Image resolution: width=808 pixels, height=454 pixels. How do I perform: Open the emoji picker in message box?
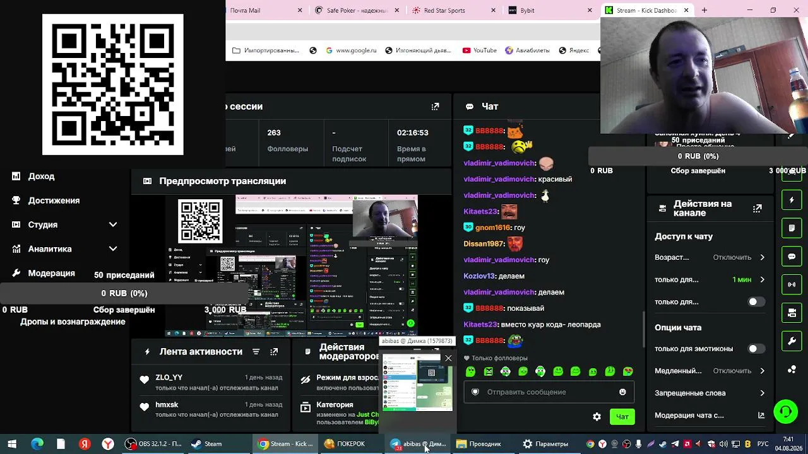(622, 392)
